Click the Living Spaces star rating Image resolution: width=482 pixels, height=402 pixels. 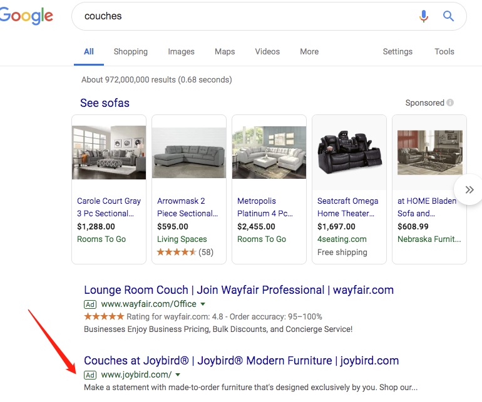tap(177, 252)
